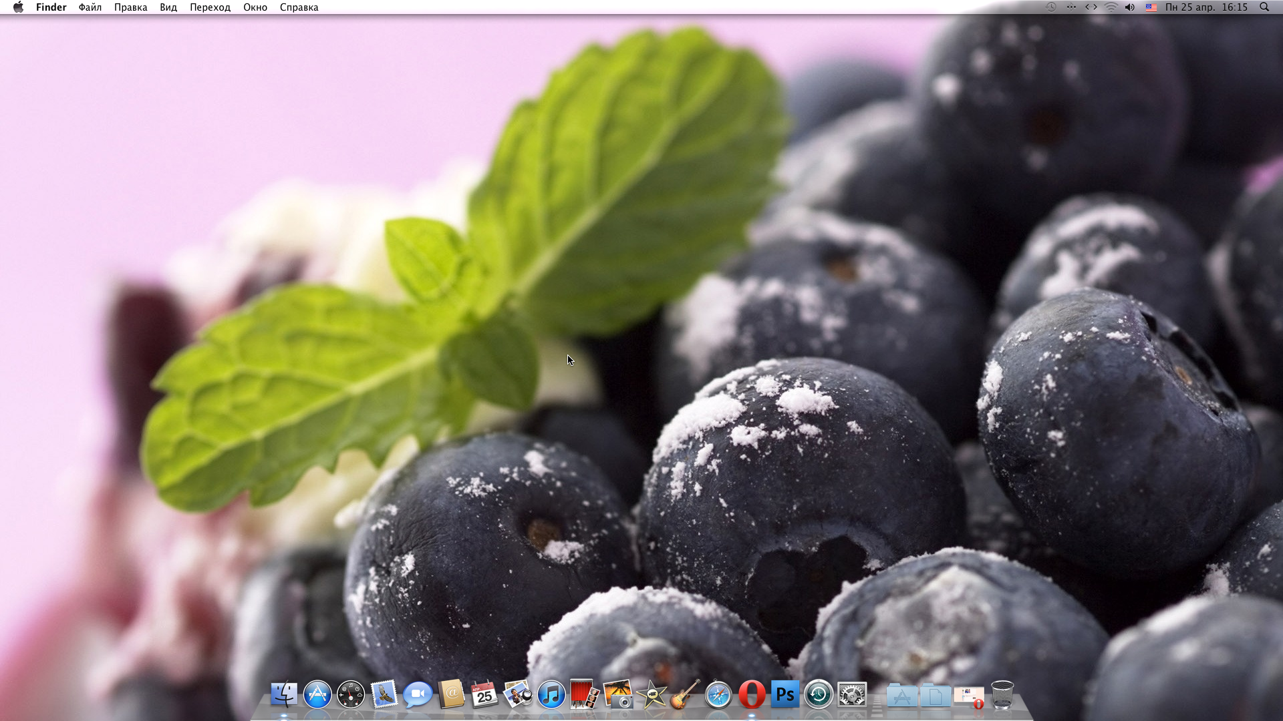
Task: Open Time Machine in the Dock
Action: tap(819, 695)
